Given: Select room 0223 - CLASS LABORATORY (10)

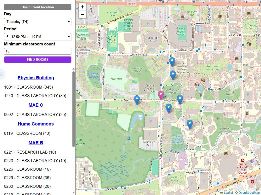Looking at the screenshot, I should [x=35, y=161].
